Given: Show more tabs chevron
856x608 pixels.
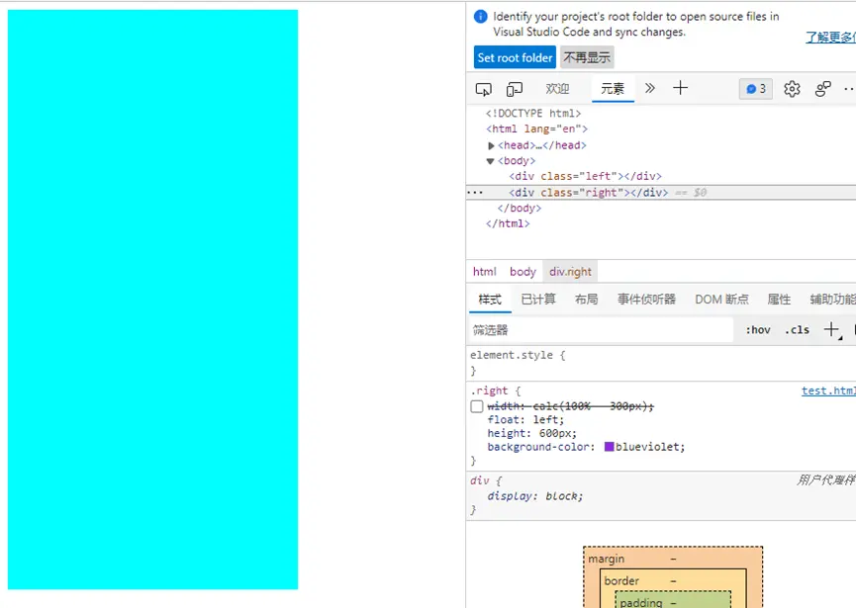Looking at the screenshot, I should click(649, 88).
